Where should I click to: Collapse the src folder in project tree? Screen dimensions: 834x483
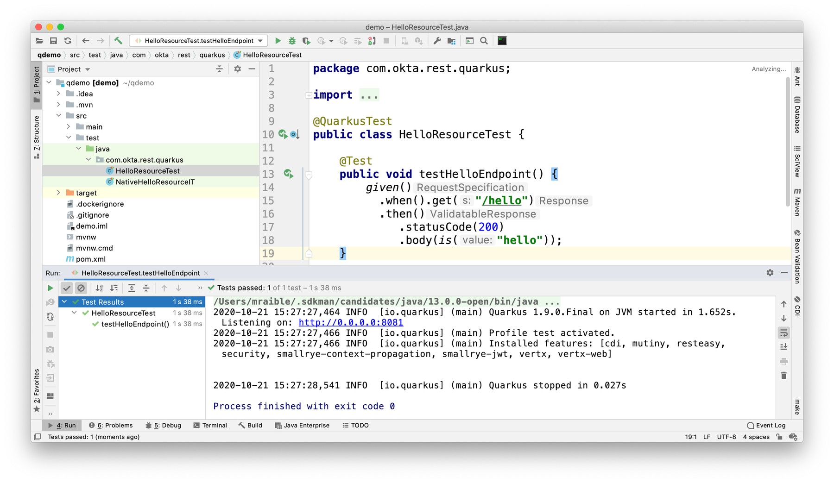point(58,116)
